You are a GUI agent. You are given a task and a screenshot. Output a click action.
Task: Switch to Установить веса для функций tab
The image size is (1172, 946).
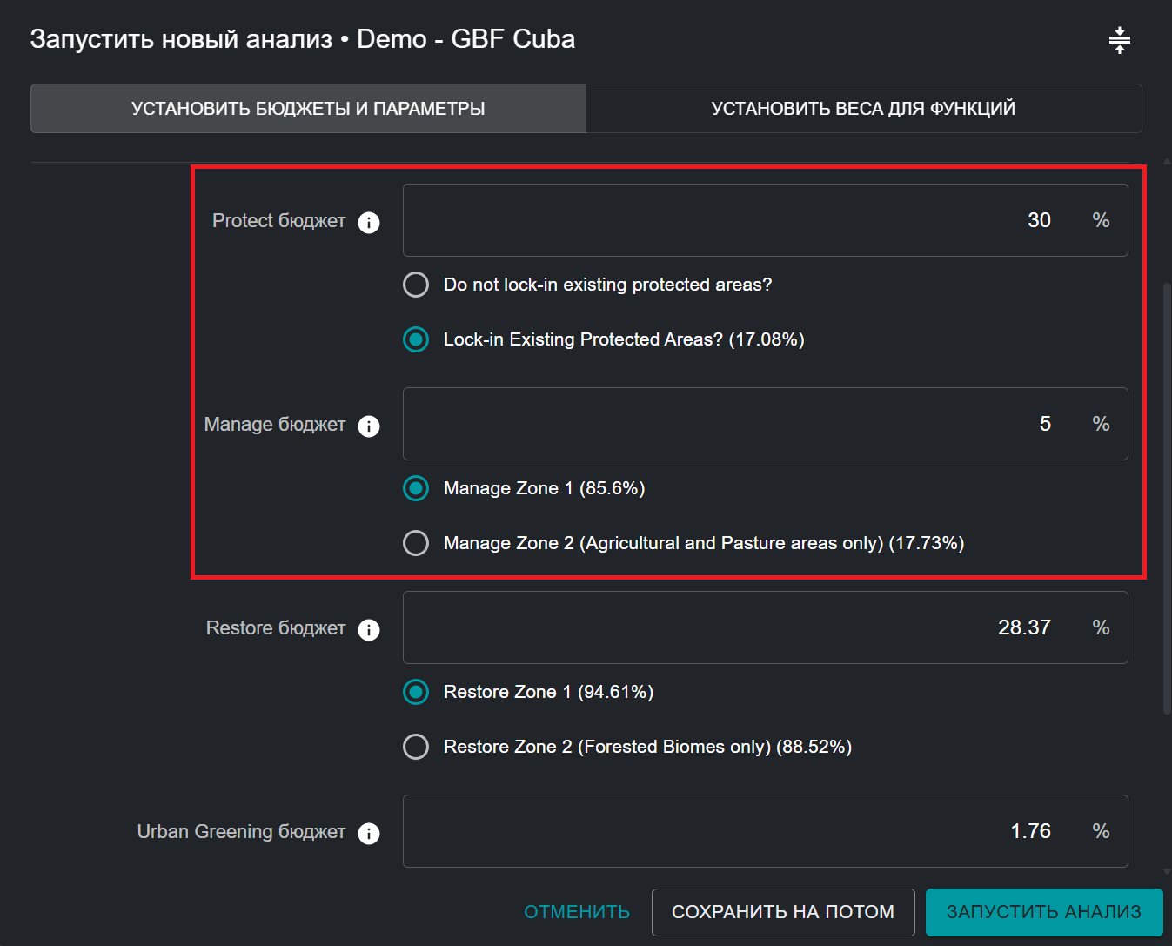[863, 109]
